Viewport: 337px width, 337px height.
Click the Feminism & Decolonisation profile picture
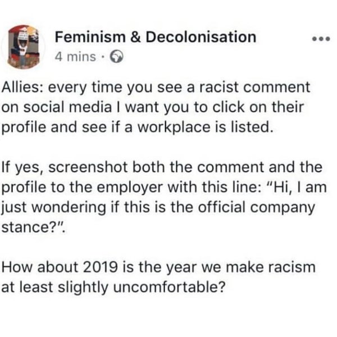(24, 45)
